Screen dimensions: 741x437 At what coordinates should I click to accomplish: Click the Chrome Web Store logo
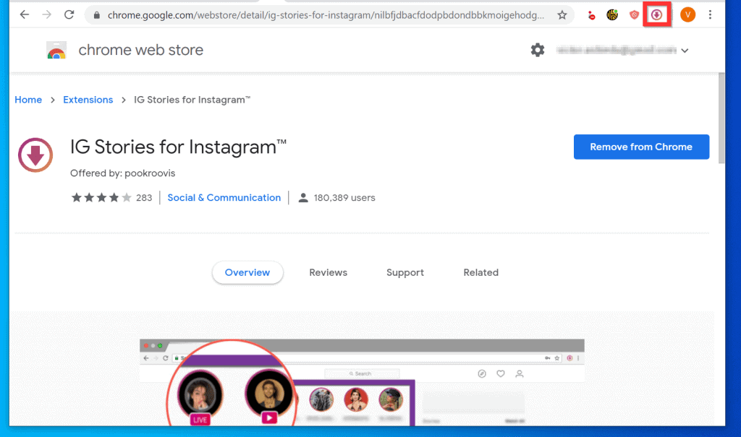56,50
